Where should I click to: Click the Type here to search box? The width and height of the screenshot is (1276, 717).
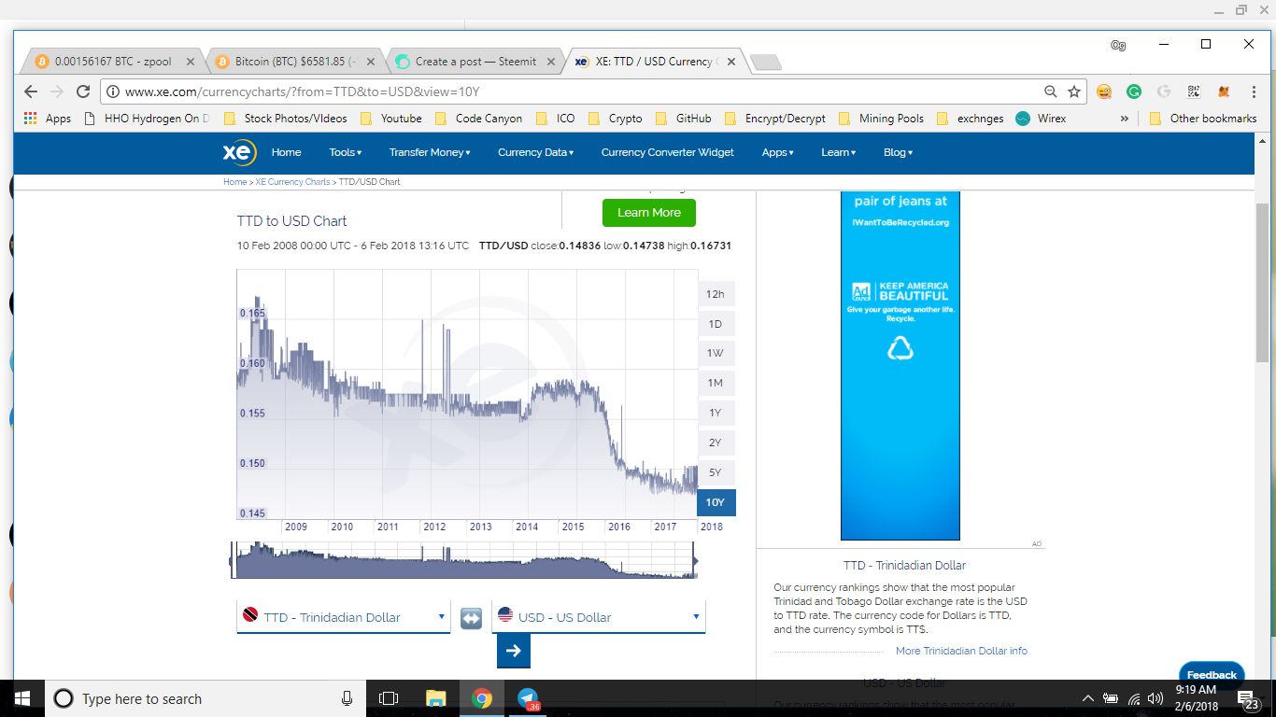tap(206, 698)
